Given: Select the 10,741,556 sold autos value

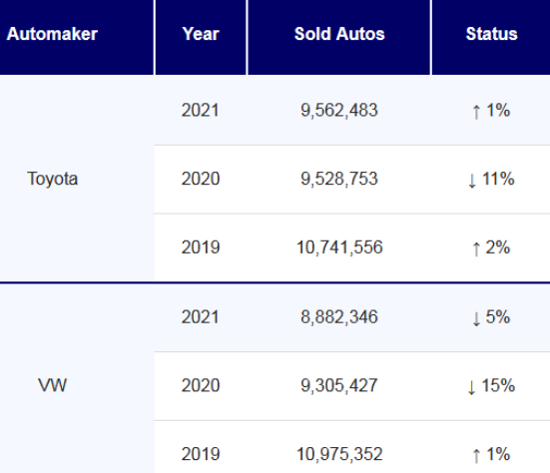Looking at the screenshot, I should tap(339, 247).
